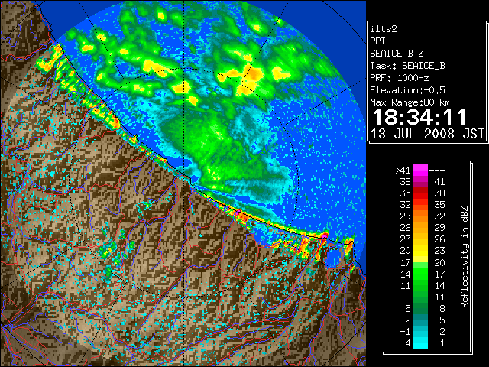This screenshot has width=489, height=367.
Task: Click the "---" legend label
Action: click(437, 170)
